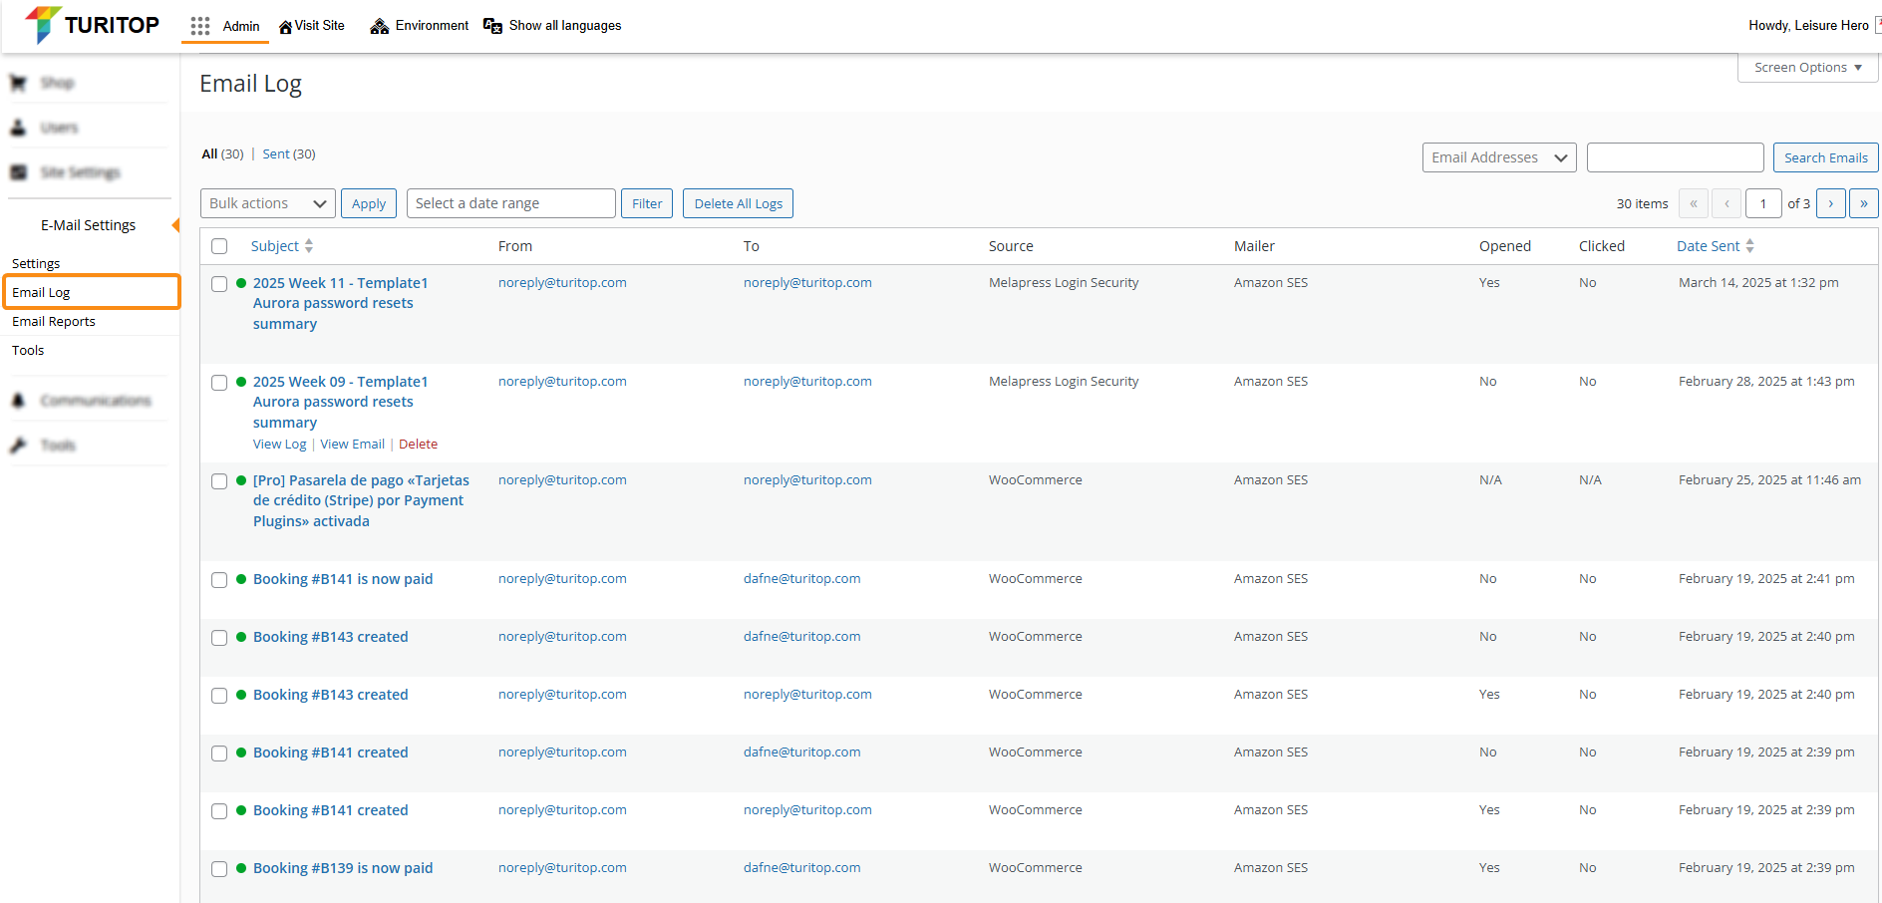Tick the select-all checkbox in header
1882x903 pixels.
click(219, 246)
